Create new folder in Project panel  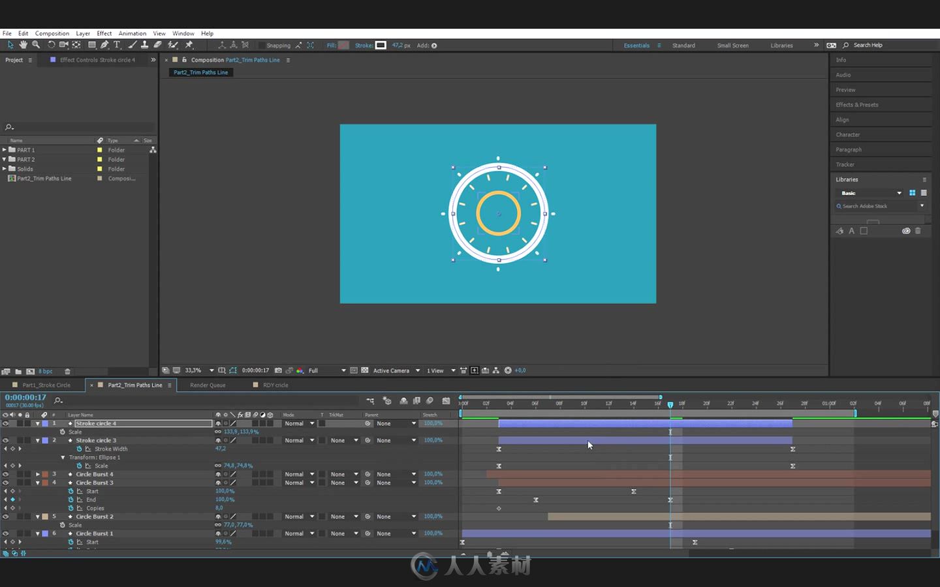[18, 371]
